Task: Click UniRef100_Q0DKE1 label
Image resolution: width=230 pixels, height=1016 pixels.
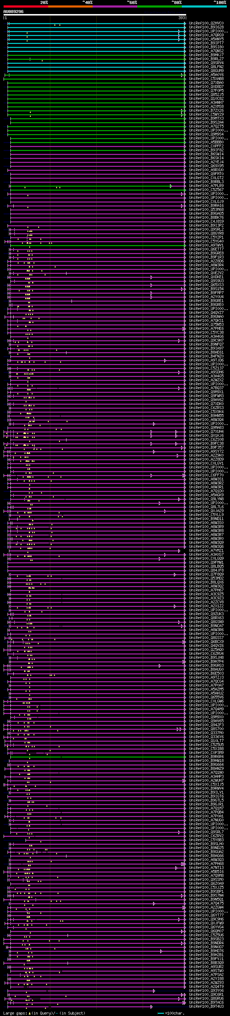Action: [x=206, y=277]
